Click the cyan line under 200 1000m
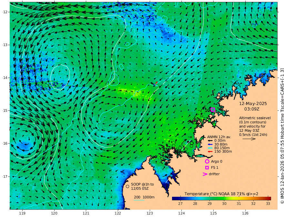Screen dimensions: 284x219 [139, 200]
